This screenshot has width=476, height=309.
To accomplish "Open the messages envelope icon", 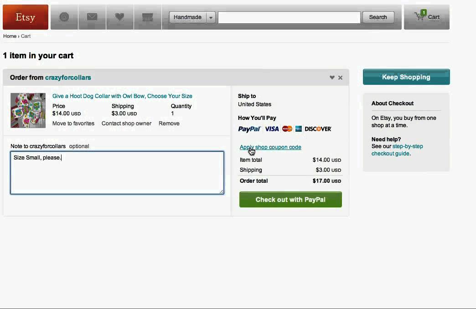I will pyautogui.click(x=92, y=17).
